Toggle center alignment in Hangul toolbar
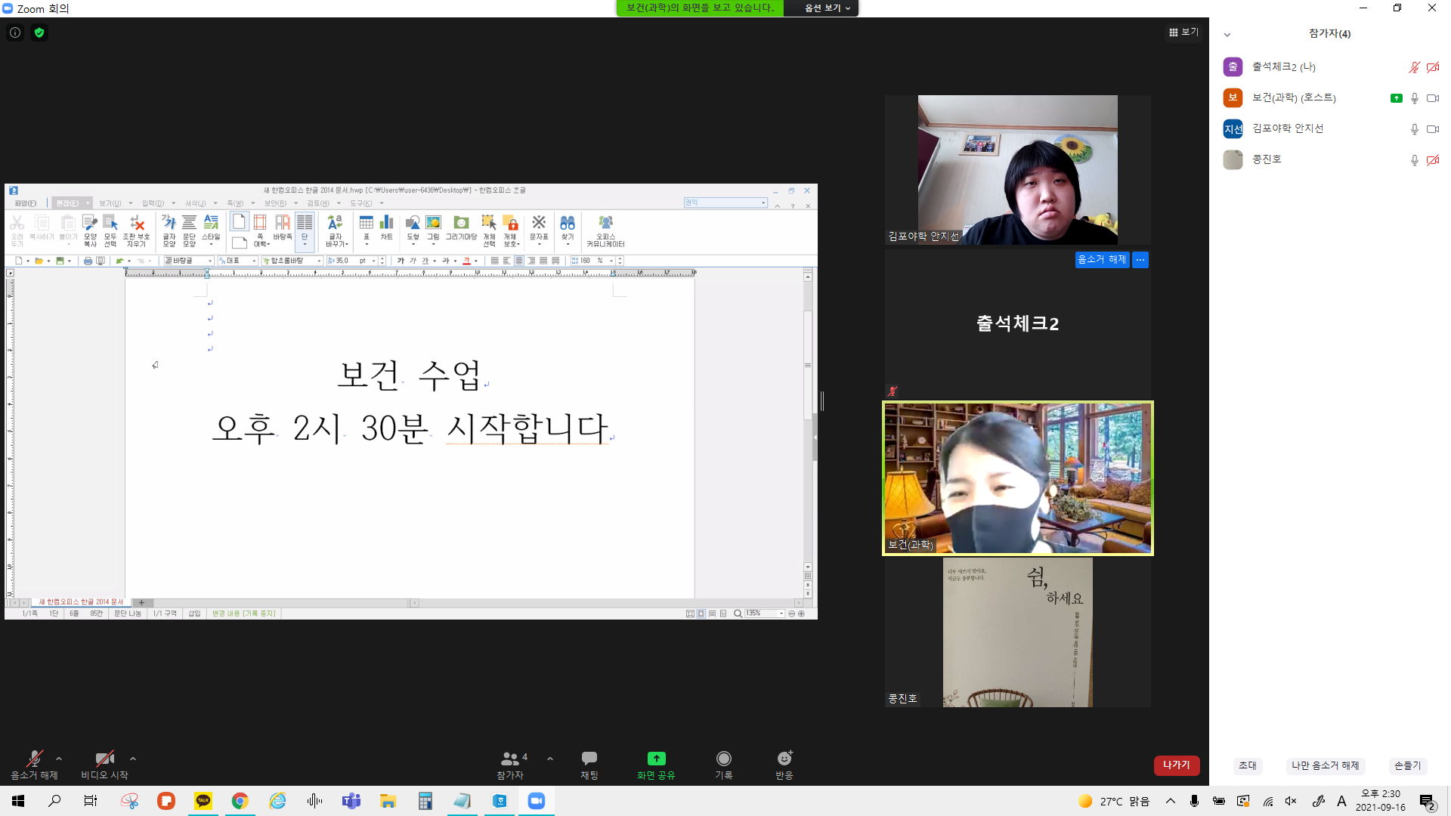Viewport: 1451px width, 816px height. 519,261
